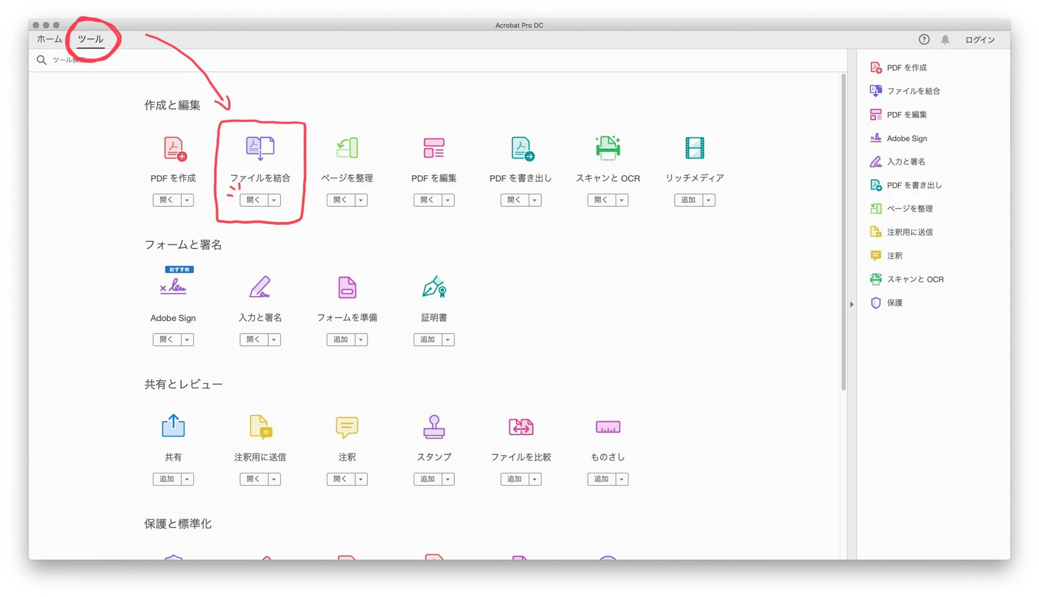Select 注釈用に送信 in the right sidebar
This screenshot has height=597, width=1039.
(901, 232)
